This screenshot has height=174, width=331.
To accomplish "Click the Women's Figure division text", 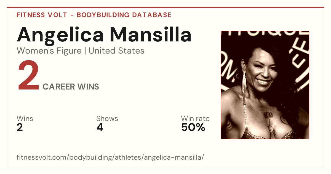I will click(49, 51).
